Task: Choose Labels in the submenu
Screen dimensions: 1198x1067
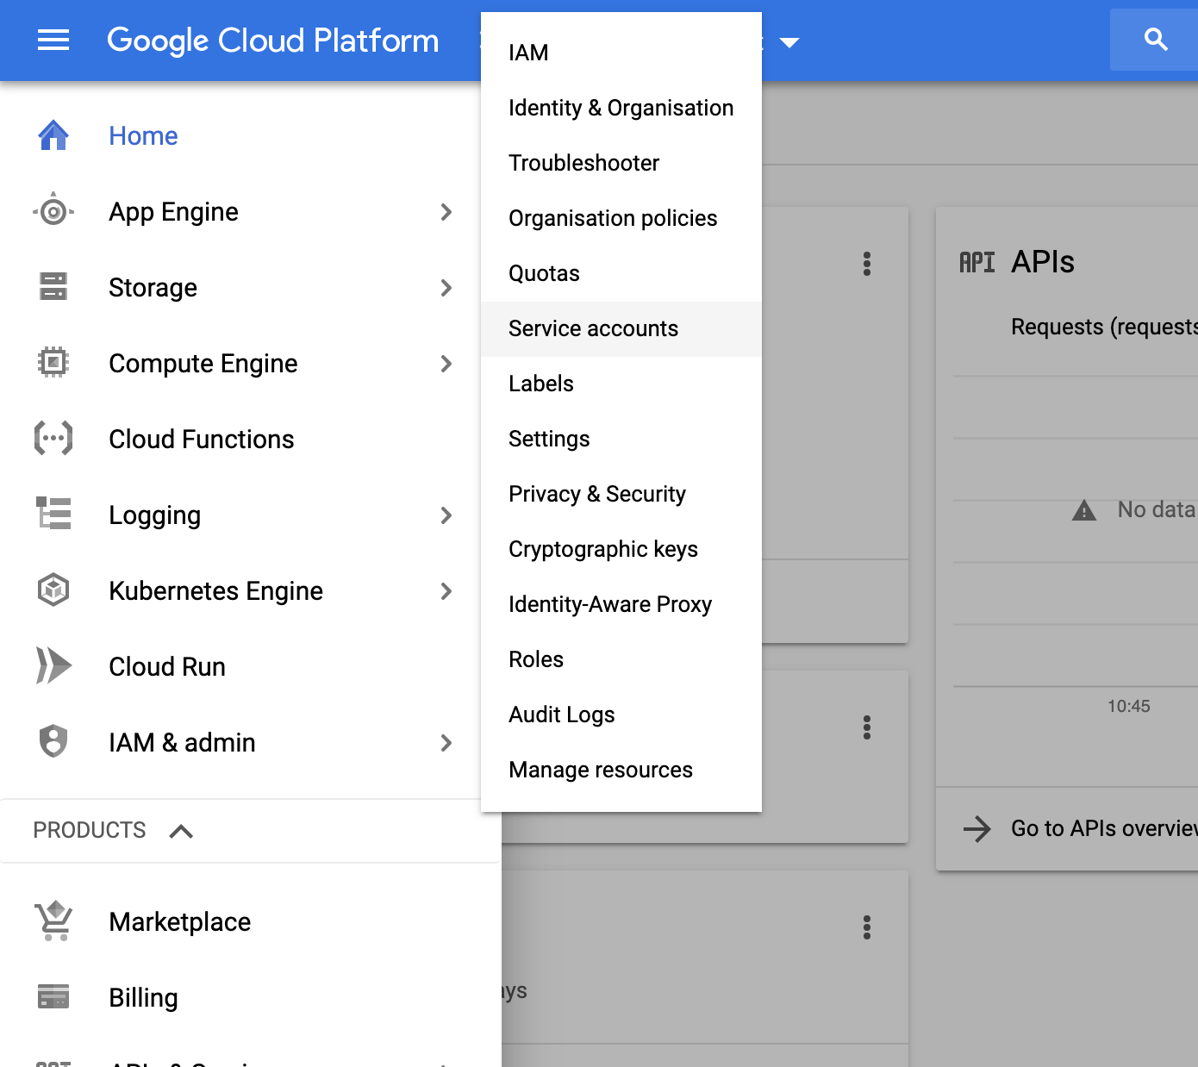Action: tap(621, 384)
